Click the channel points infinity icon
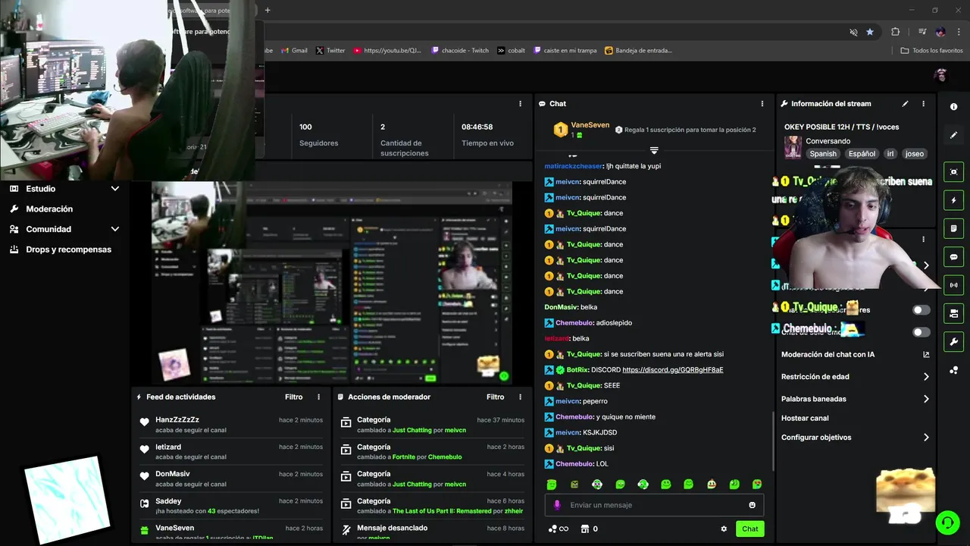Image resolution: width=970 pixels, height=546 pixels. pos(559,529)
